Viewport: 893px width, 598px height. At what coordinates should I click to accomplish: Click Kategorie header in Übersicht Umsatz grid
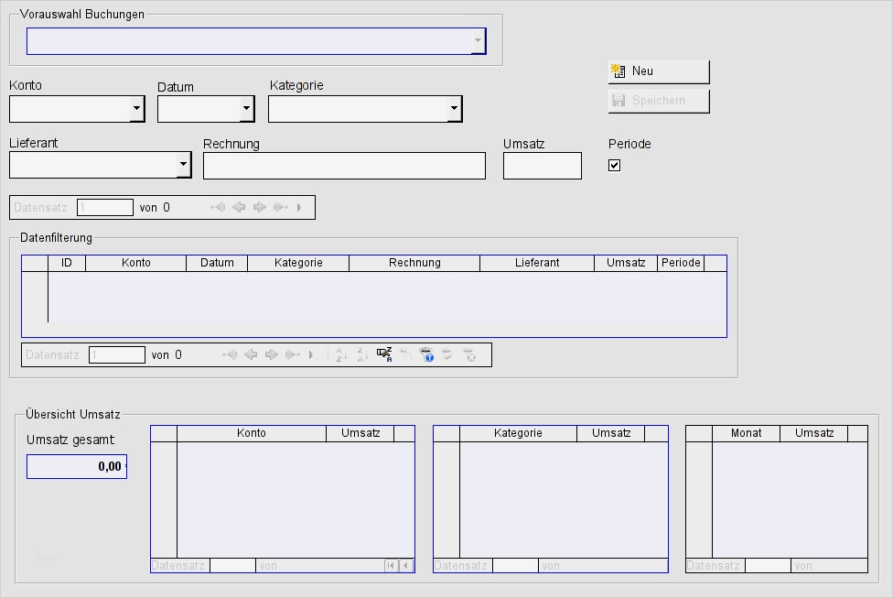pyautogui.click(x=518, y=433)
